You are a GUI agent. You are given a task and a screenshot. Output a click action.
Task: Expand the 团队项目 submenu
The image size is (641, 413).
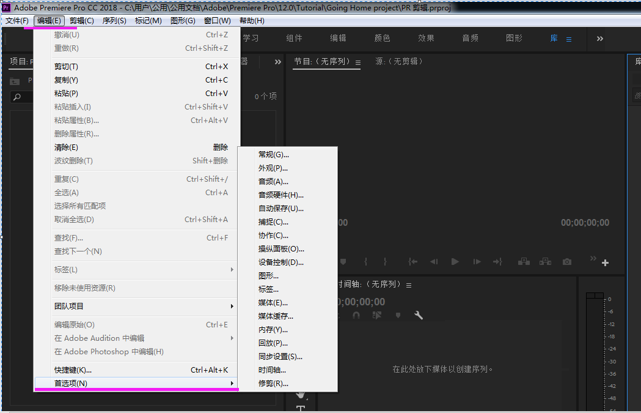(x=136, y=306)
